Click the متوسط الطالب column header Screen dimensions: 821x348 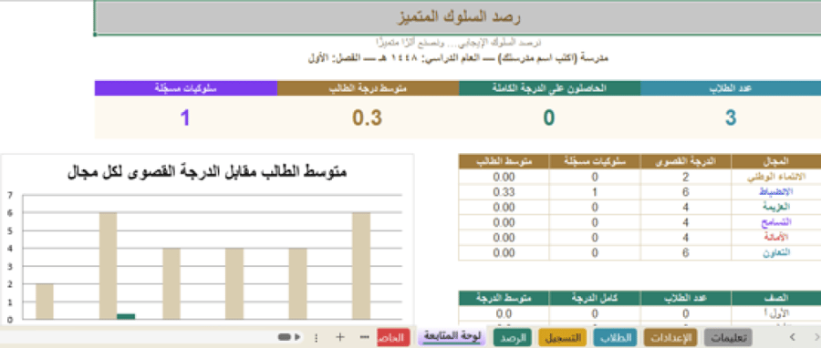[504, 161]
